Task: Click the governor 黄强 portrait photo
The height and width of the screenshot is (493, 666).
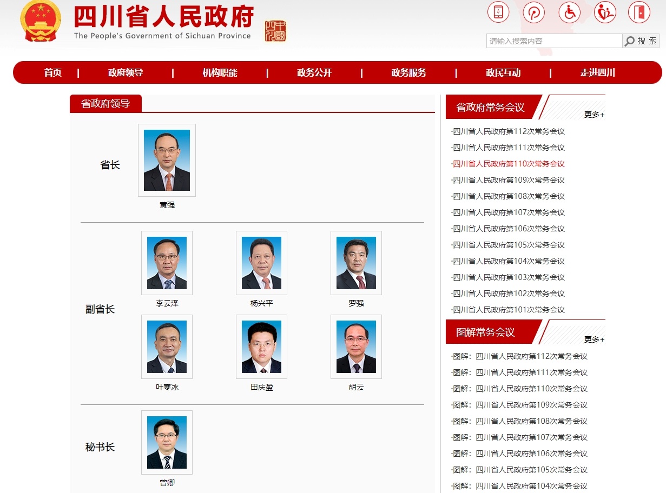Action: (x=167, y=160)
